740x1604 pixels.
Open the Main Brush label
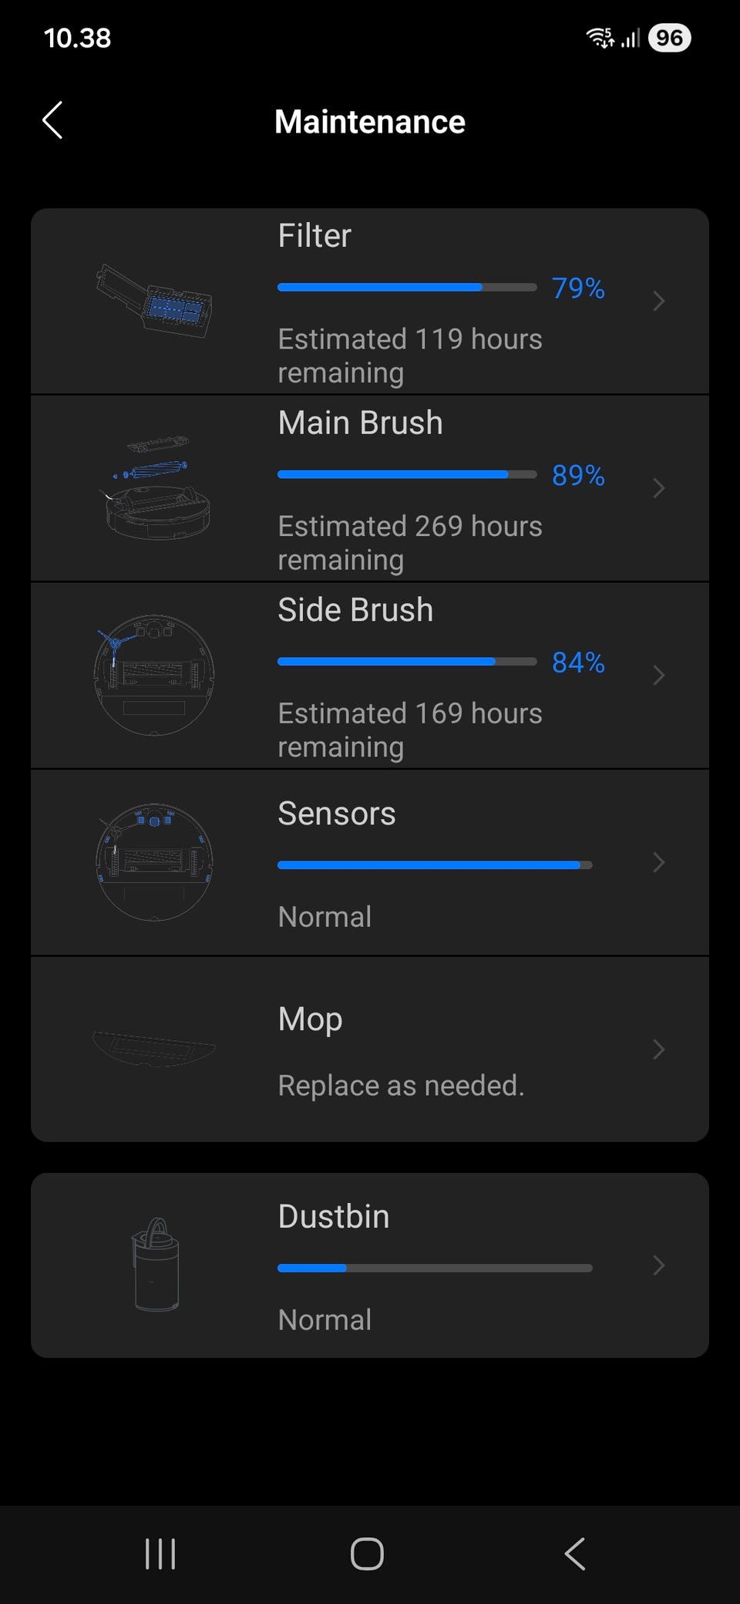pyautogui.click(x=360, y=423)
